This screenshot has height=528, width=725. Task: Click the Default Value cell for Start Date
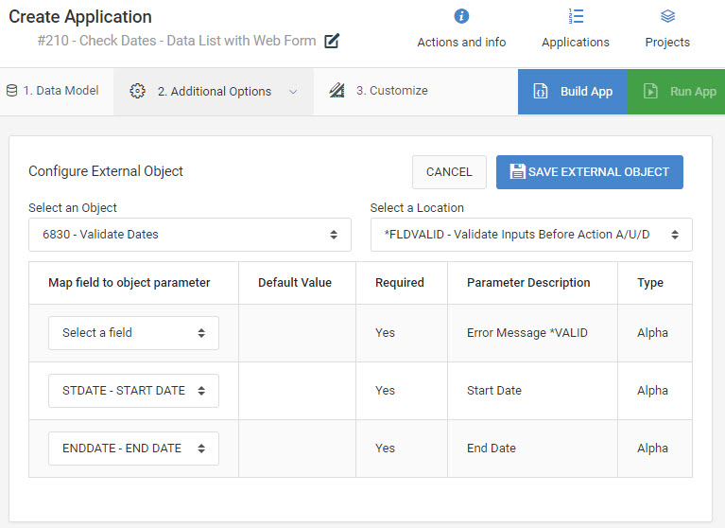click(x=297, y=391)
